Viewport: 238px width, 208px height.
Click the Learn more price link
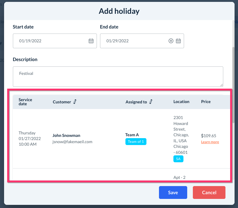point(210,142)
